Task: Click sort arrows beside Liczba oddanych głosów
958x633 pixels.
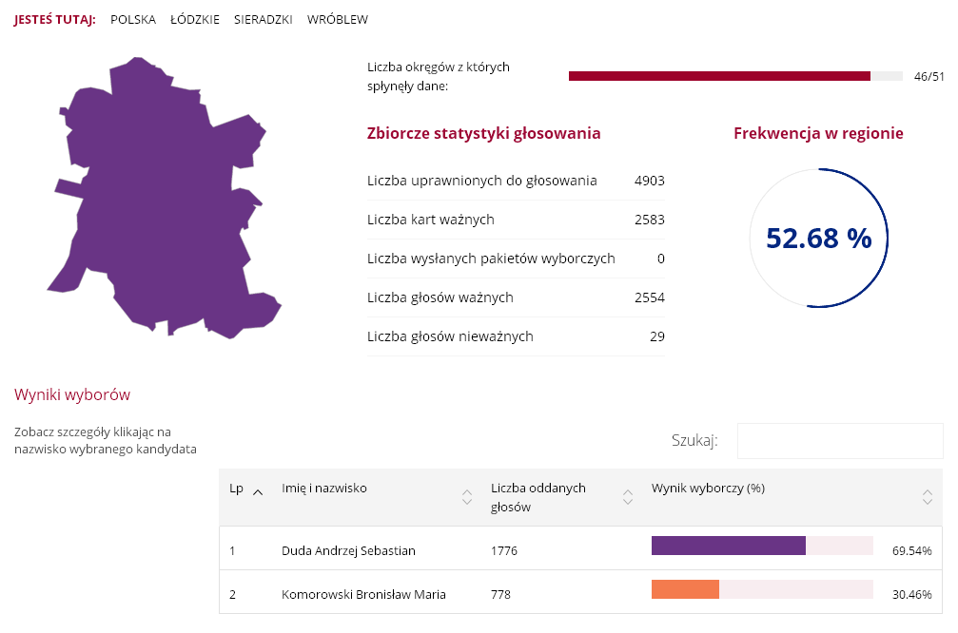Action: click(627, 497)
